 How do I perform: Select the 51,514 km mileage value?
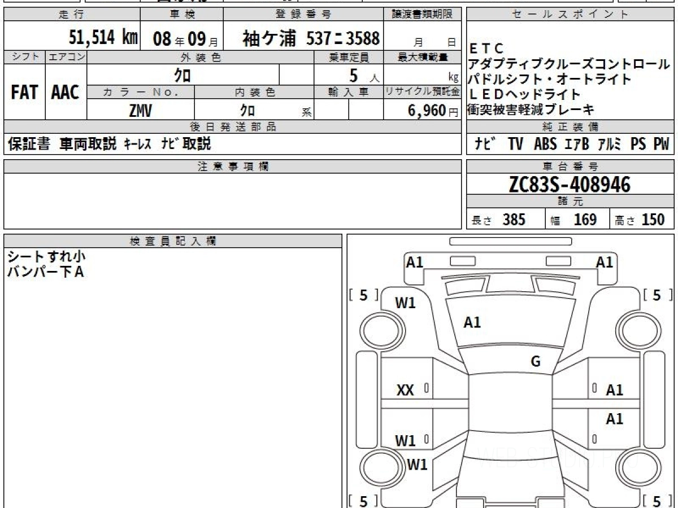click(103, 38)
